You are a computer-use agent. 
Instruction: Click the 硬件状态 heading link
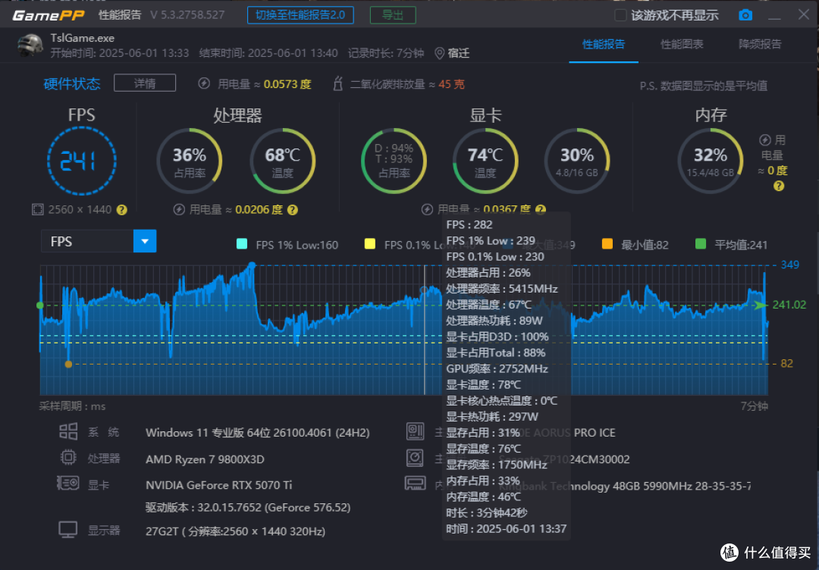(72, 83)
